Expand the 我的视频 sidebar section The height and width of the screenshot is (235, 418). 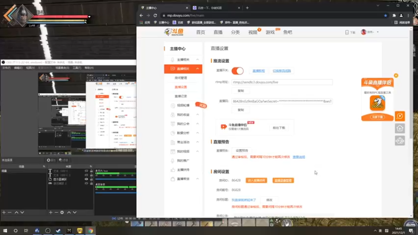click(198, 151)
